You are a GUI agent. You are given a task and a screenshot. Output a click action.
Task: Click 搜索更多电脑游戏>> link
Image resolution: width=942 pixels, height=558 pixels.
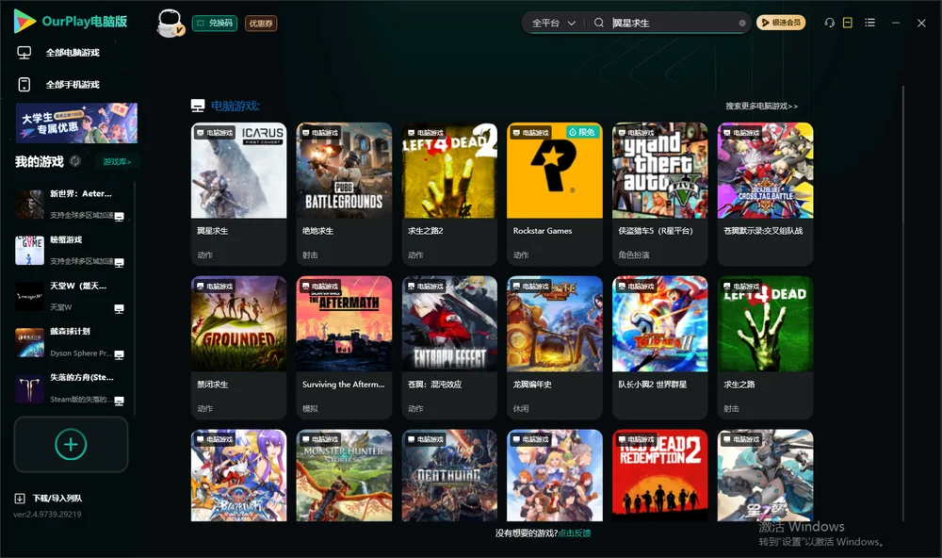coord(761,107)
